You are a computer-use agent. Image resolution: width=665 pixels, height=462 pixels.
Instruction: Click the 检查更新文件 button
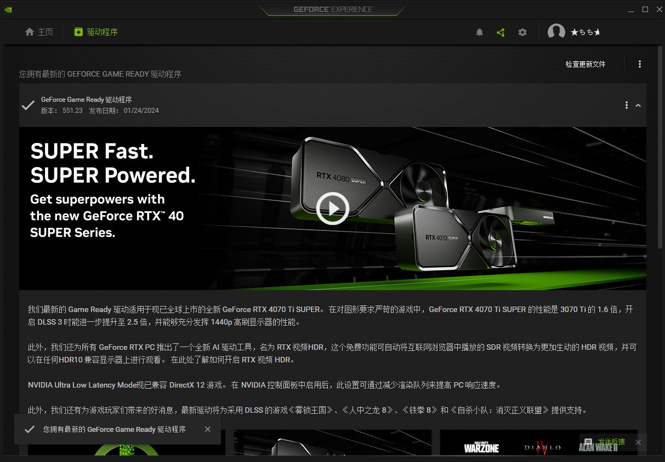(586, 64)
